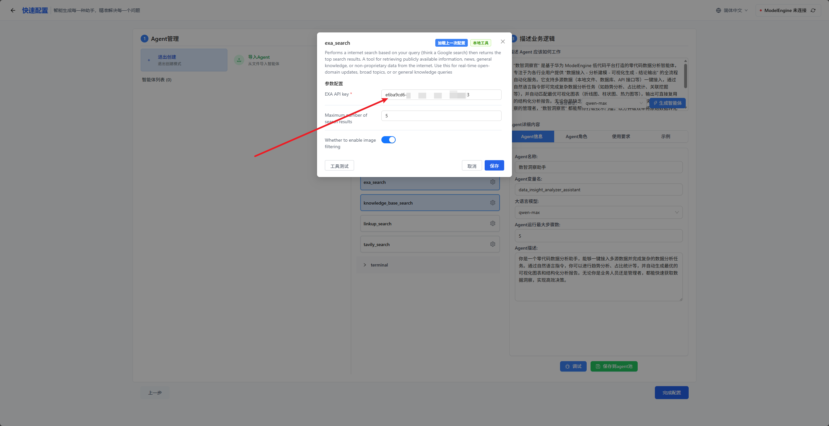
Task: Click the import Agent upload icon
Action: [239, 60]
